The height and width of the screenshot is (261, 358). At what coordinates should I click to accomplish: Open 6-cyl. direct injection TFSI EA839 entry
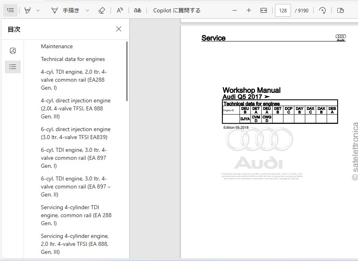[x=75, y=133]
